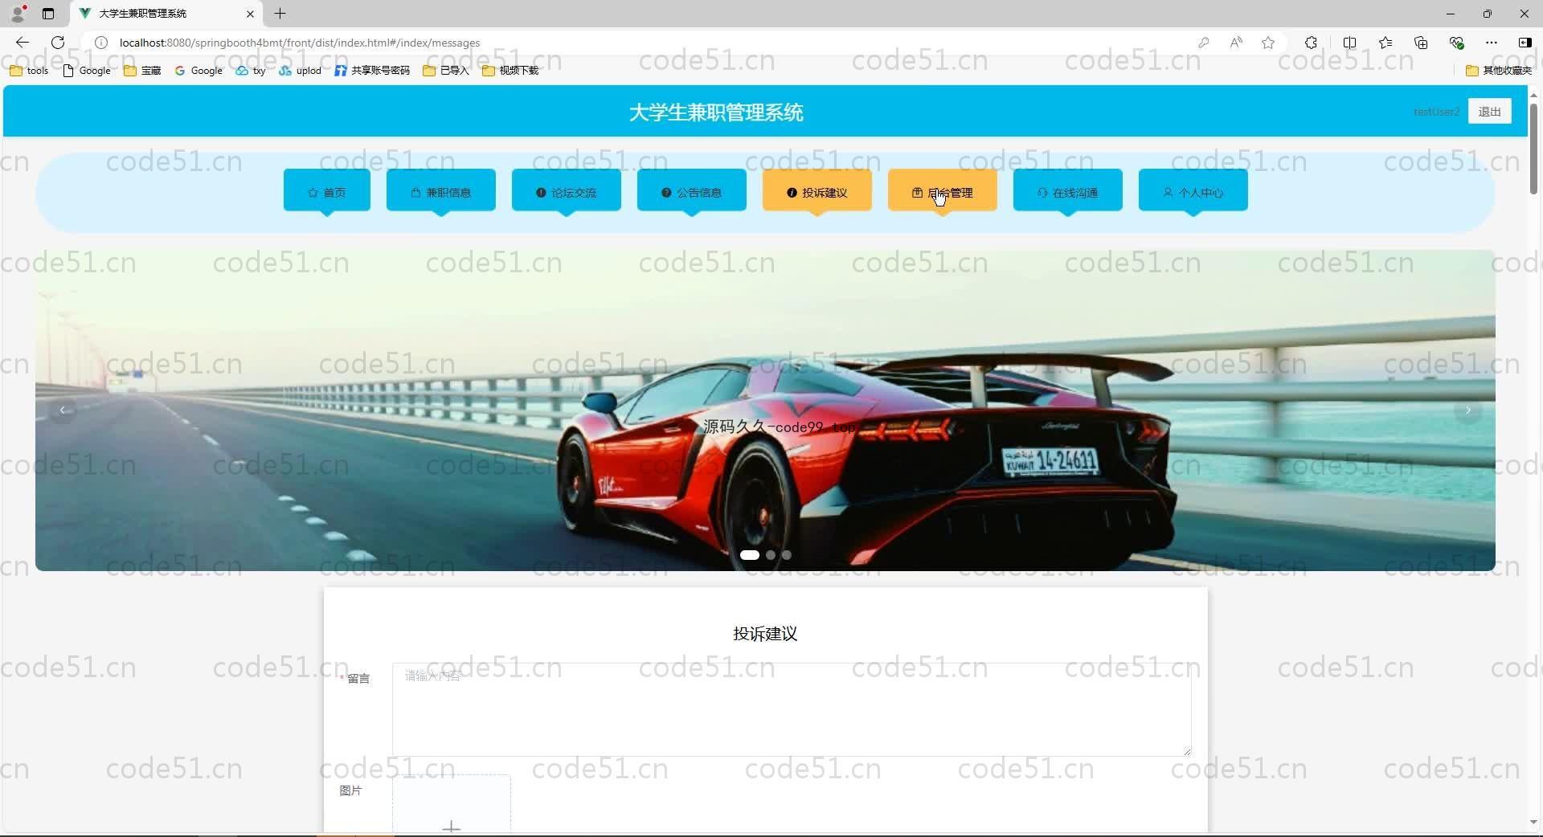Open the tools bookmark folder

point(29,71)
